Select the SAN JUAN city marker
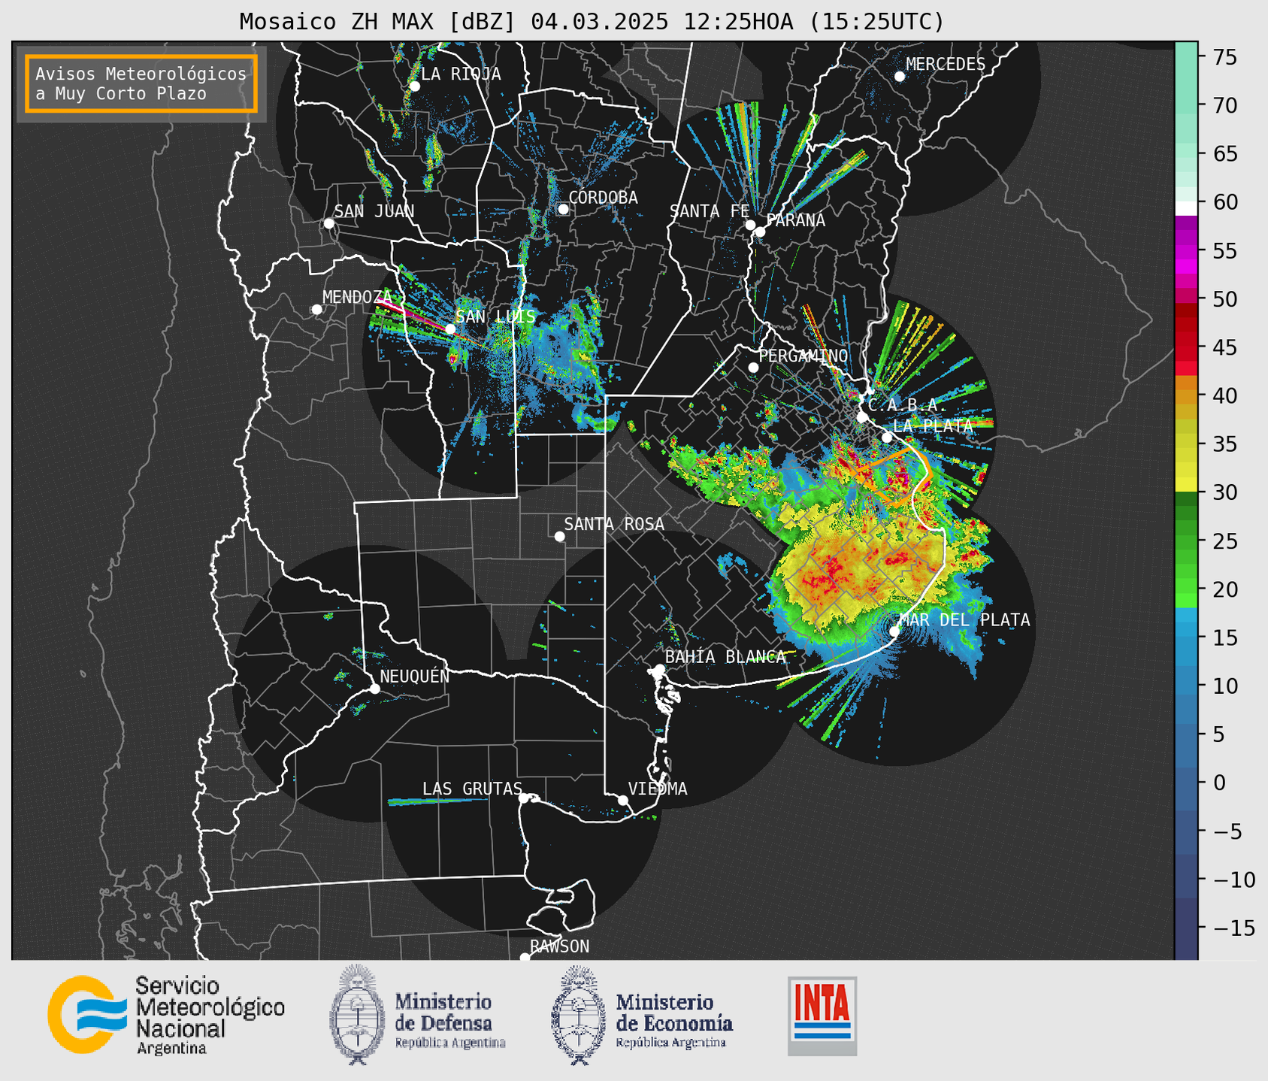1268x1081 pixels. point(328,223)
